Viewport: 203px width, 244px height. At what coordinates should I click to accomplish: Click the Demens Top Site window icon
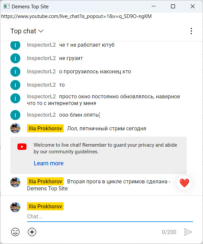(6, 6)
